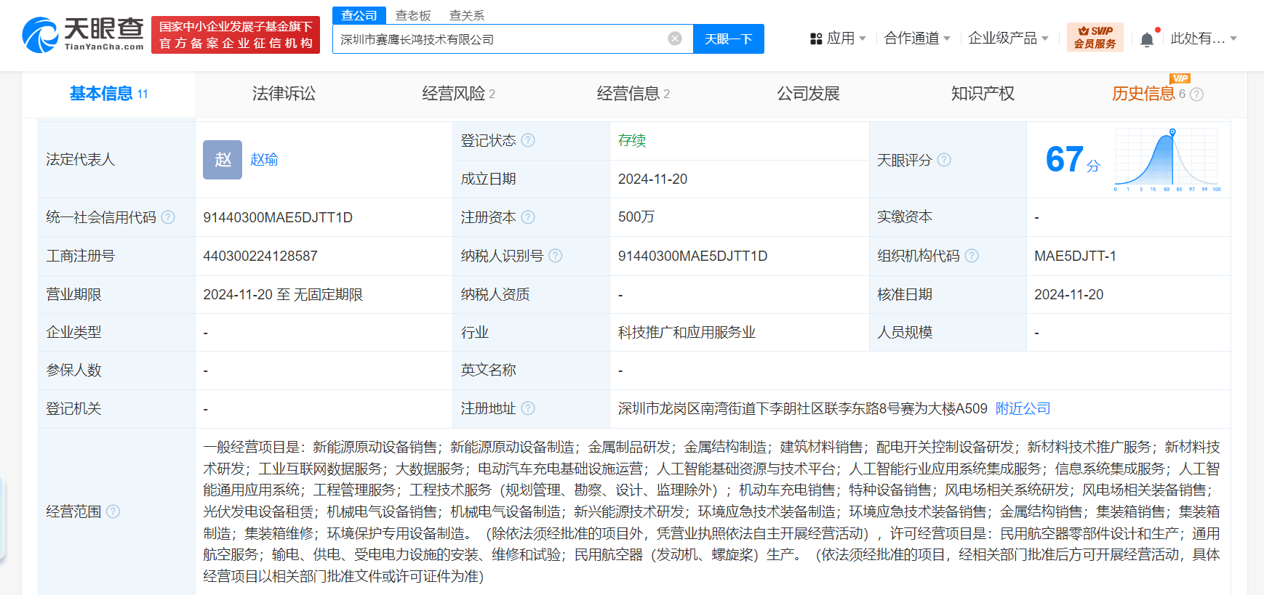Click the TianYanCha logo

(x=83, y=35)
